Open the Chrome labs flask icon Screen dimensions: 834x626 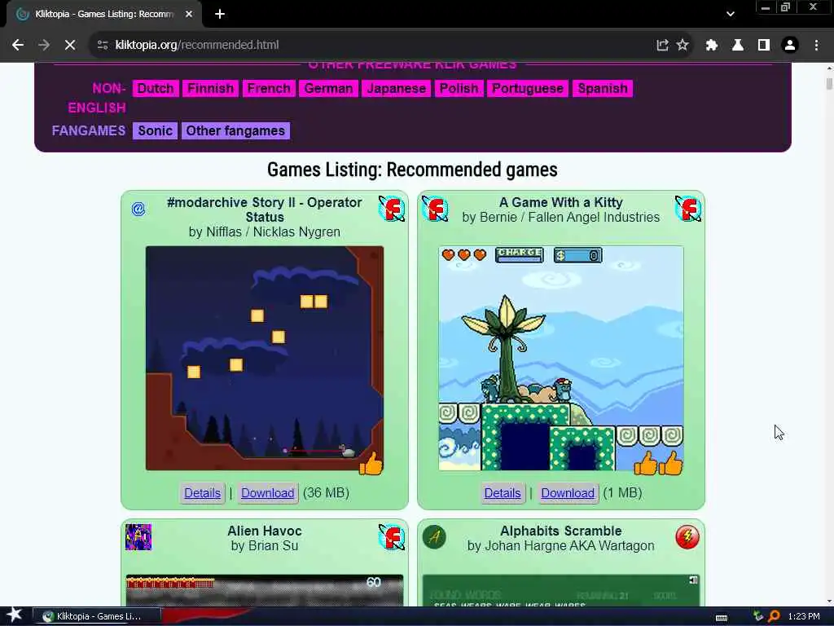738,46
